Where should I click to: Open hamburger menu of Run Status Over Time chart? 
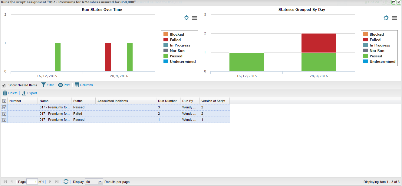click(x=195, y=18)
